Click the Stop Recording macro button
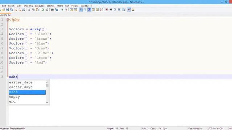The width and height of the screenshot is (232, 130). (111, 10)
